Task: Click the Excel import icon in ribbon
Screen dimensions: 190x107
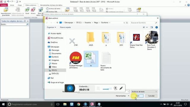Action: [27, 11]
